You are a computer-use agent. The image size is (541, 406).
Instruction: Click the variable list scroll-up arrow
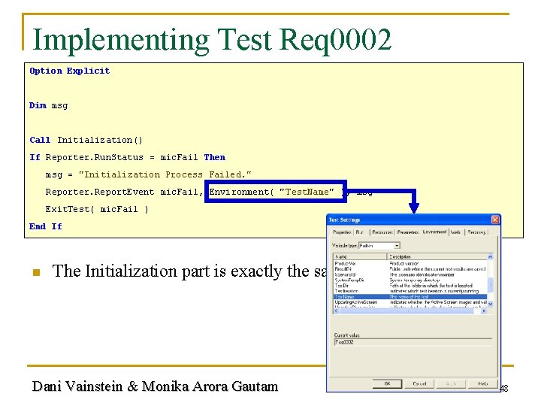point(490,256)
